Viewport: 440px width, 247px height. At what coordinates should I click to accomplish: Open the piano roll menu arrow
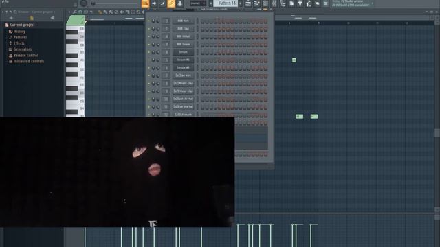[69, 12]
